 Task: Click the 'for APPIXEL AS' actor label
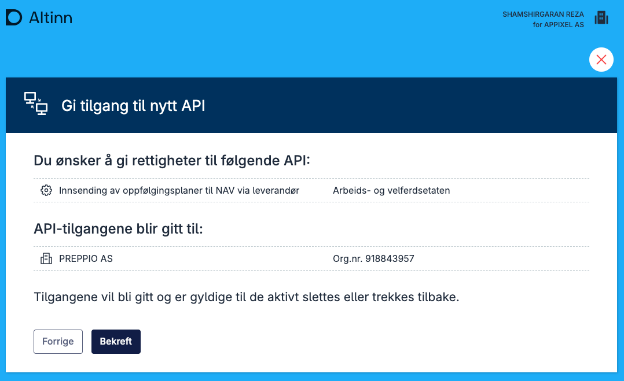point(558,25)
